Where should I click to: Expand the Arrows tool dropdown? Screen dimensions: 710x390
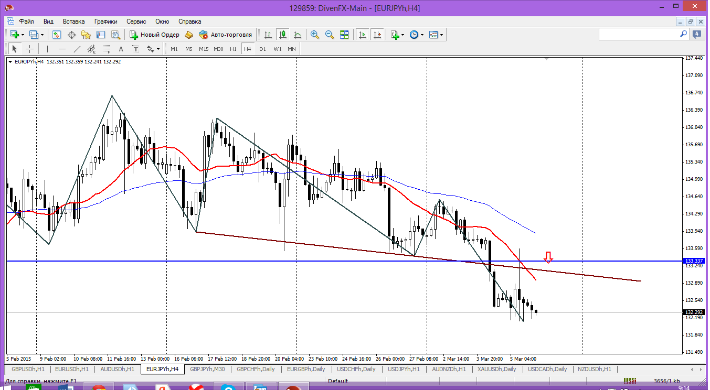point(158,49)
